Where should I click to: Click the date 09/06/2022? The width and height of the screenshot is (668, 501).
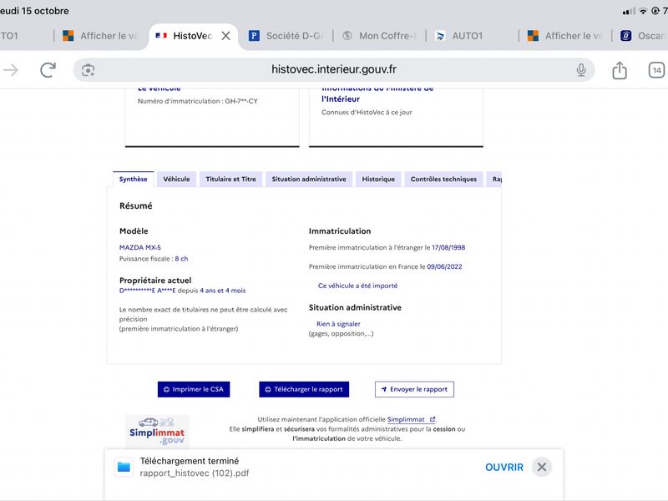(x=444, y=266)
